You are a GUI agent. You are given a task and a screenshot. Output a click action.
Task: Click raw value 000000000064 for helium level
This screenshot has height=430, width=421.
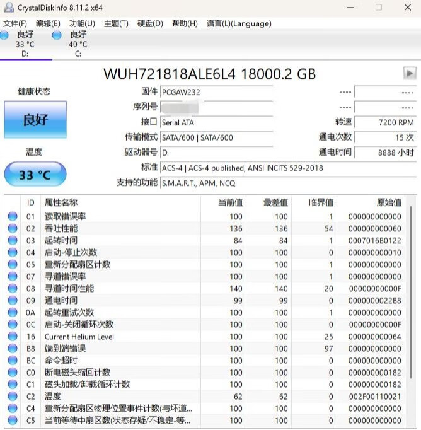[375, 337]
